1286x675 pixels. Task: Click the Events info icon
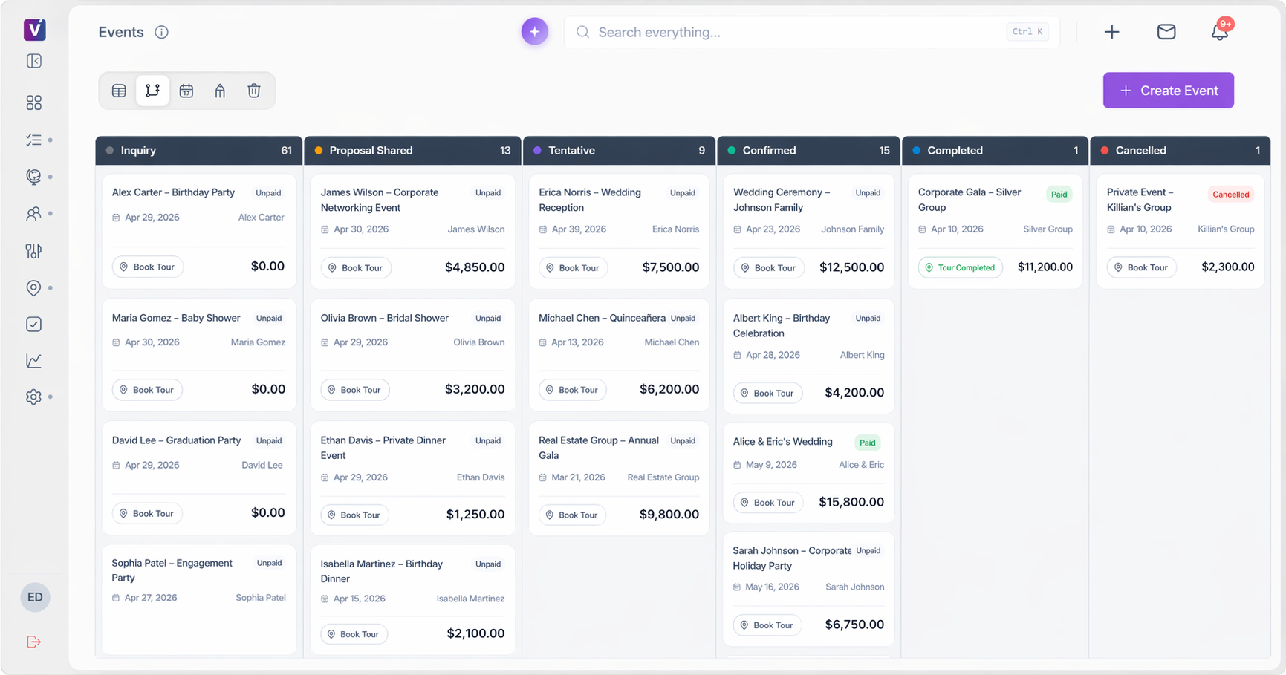(x=161, y=32)
